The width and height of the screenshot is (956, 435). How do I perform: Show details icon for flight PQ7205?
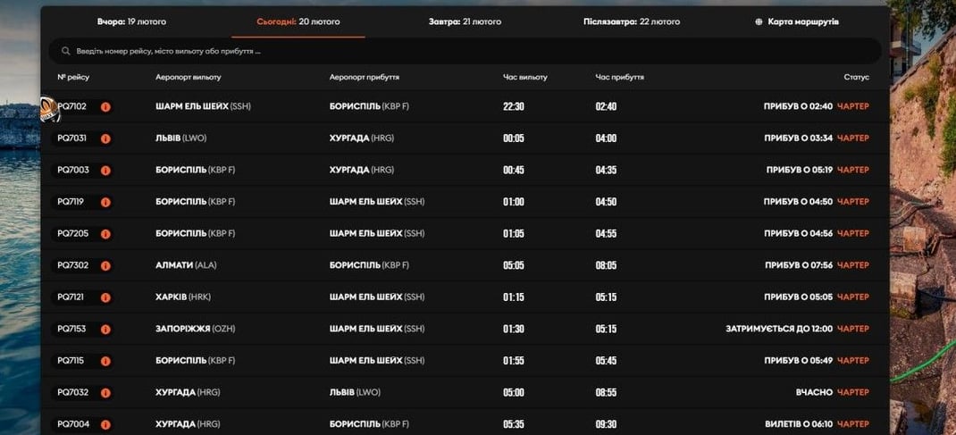105,234
